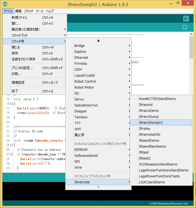The image size is (196, 208).
Task: Open IRsendDemo example sketch
Action: 161,141
